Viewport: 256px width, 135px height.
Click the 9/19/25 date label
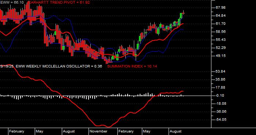tap(7, 66)
